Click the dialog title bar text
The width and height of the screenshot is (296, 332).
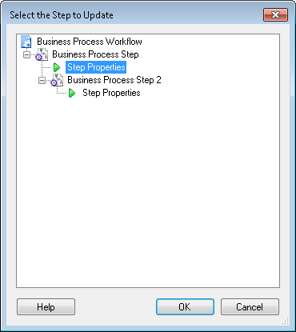coord(62,15)
